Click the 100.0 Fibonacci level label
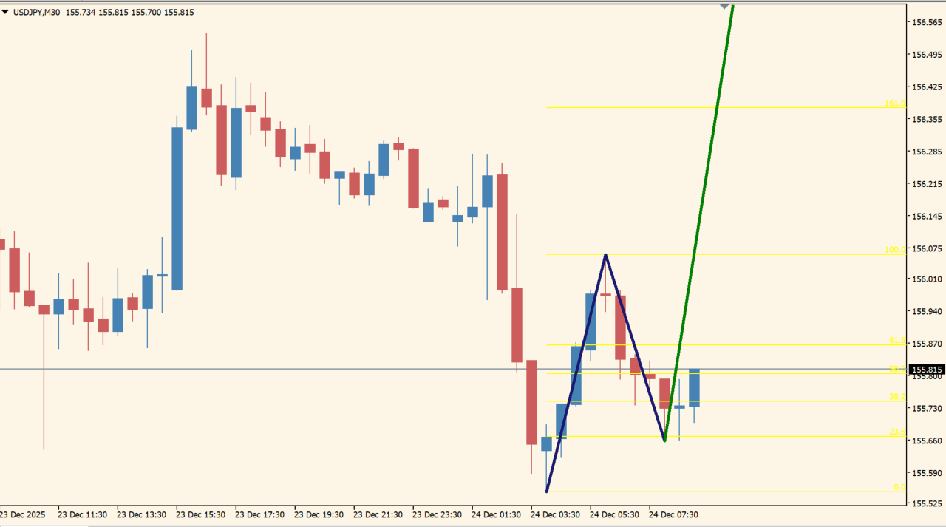946x527 pixels. [894, 250]
